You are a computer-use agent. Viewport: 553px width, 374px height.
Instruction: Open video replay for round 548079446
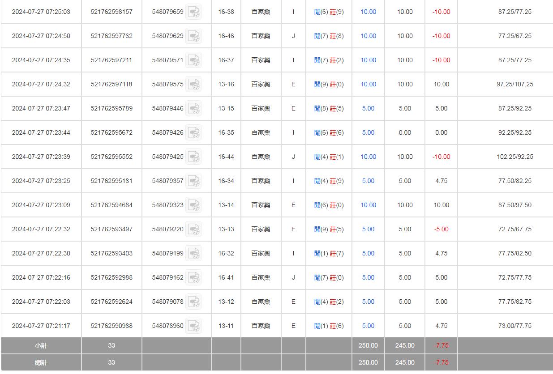[x=193, y=109]
